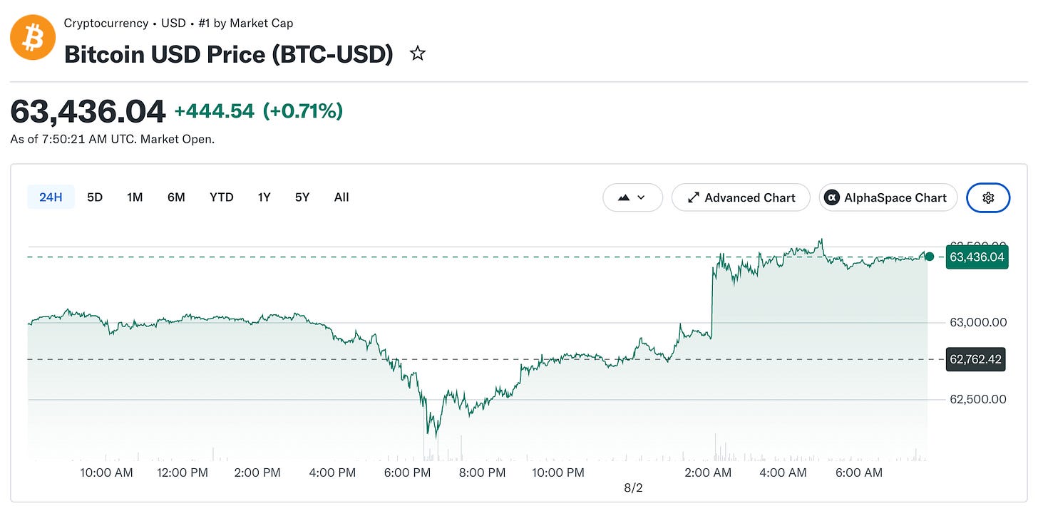The height and width of the screenshot is (511, 1038).
Task: Expand the chart type dropdown chevron
Action: coord(641,198)
